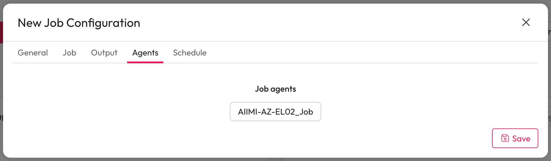The image size is (551, 161).
Task: View general settings of the job
Action: coord(33,53)
